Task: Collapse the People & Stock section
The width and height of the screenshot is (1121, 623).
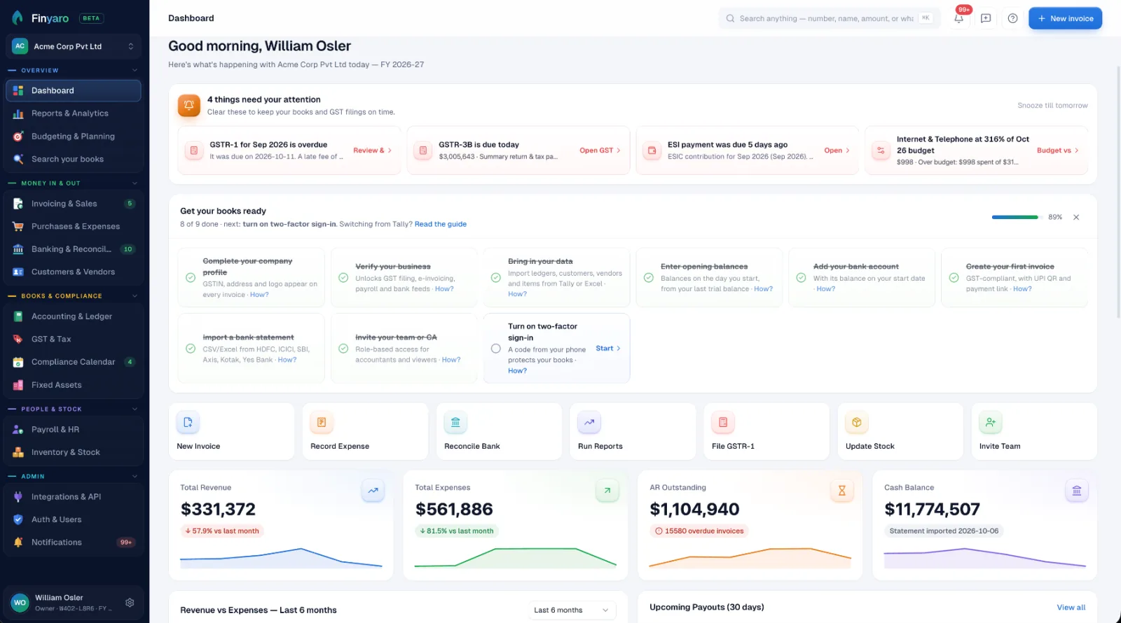Action: pyautogui.click(x=135, y=409)
